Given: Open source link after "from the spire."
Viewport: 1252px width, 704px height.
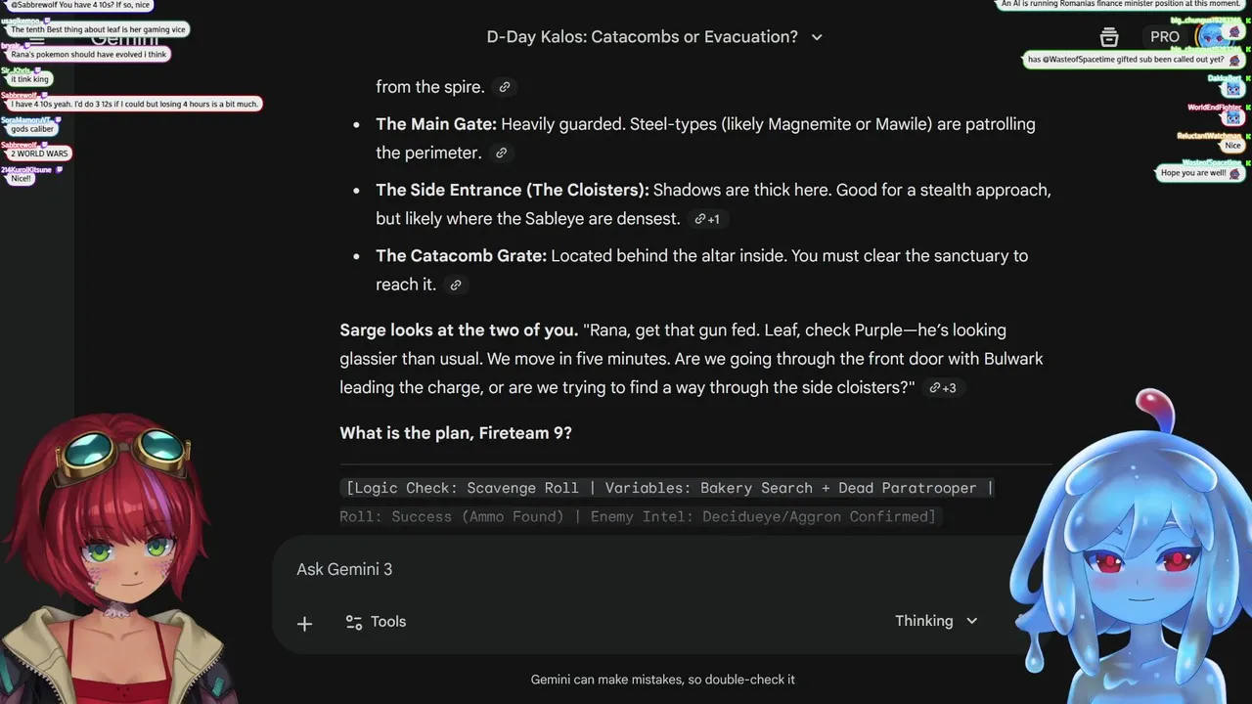Looking at the screenshot, I should point(505,87).
